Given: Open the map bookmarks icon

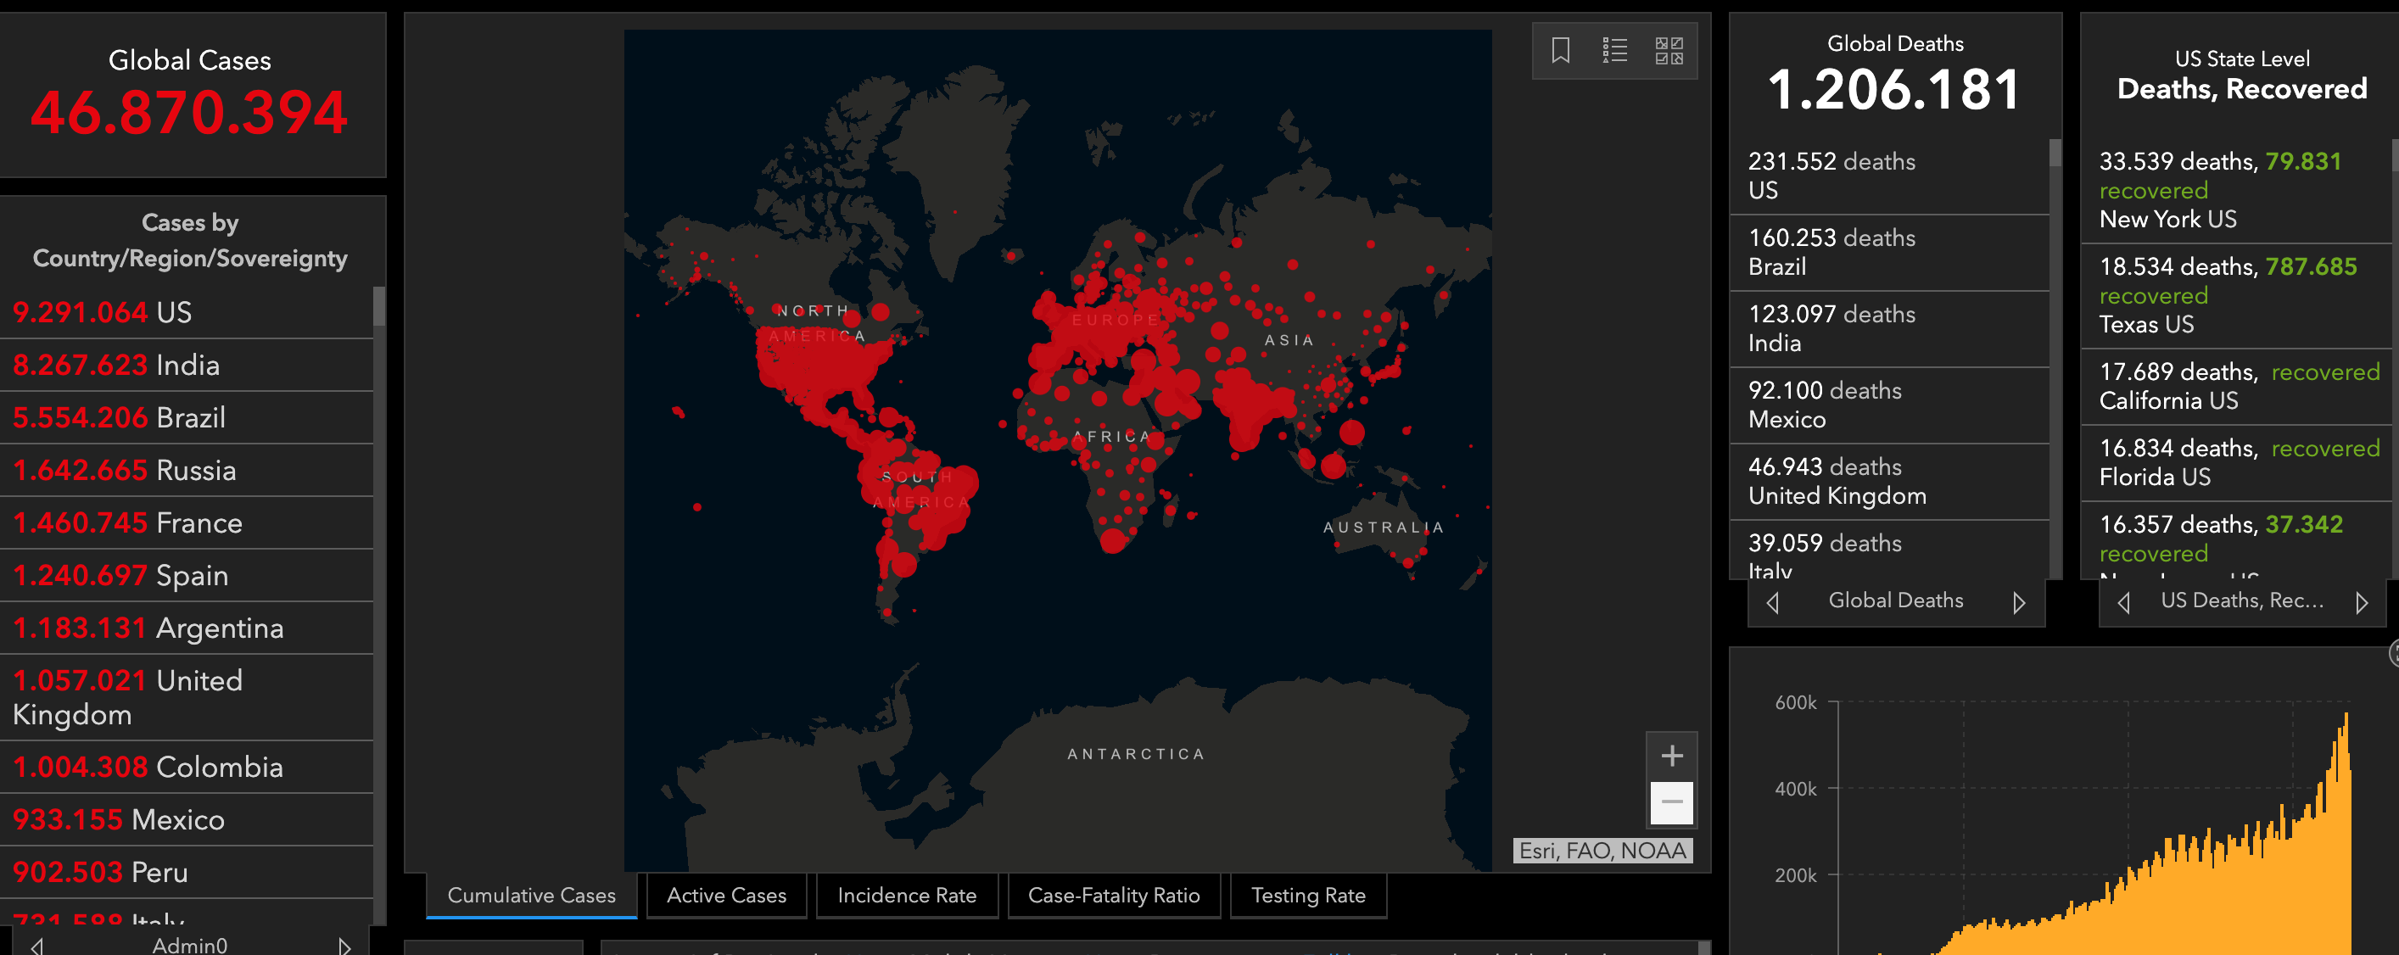Looking at the screenshot, I should point(1561,50).
